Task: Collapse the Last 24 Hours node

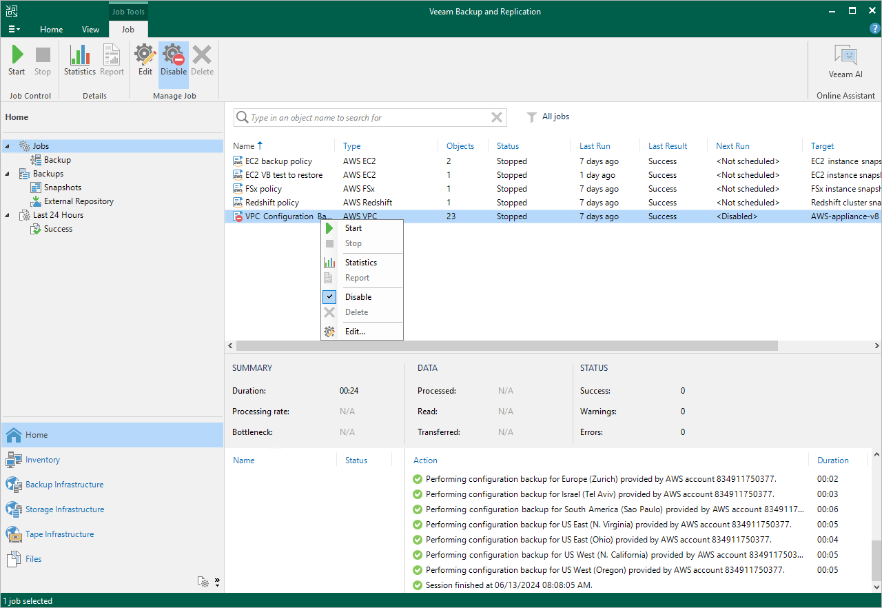Action: click(8, 215)
